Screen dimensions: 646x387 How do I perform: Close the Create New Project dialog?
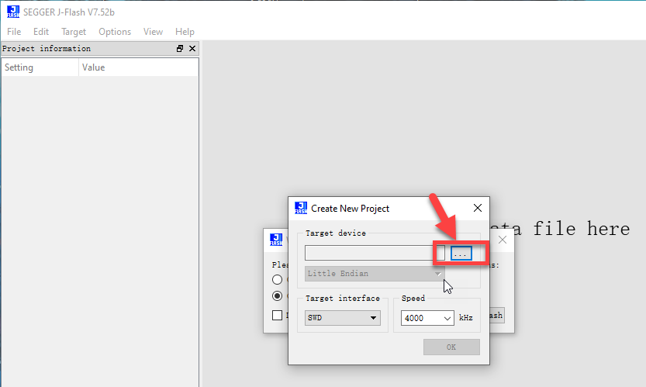pos(478,208)
